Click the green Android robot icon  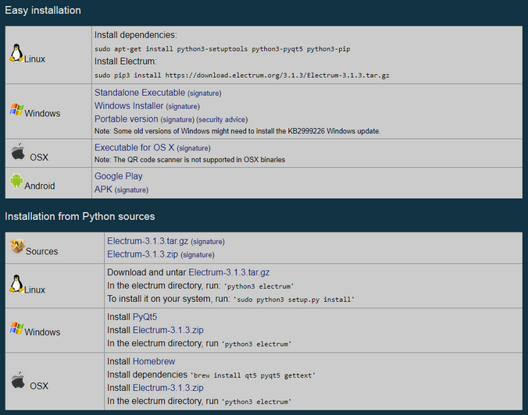(16, 181)
